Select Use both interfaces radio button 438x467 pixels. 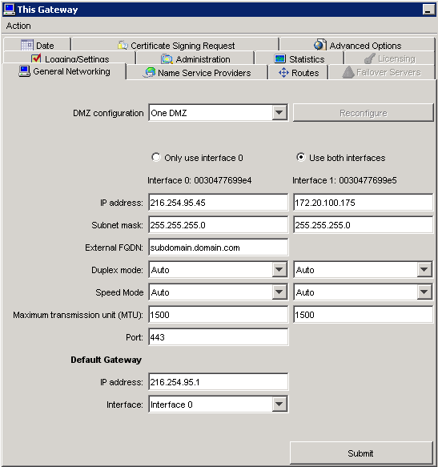[301, 157]
